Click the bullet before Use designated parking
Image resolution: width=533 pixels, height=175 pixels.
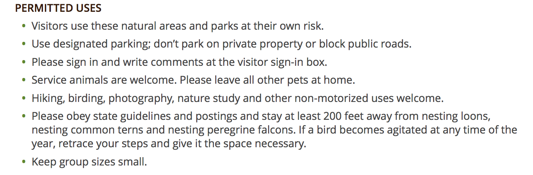pyautogui.click(x=24, y=44)
